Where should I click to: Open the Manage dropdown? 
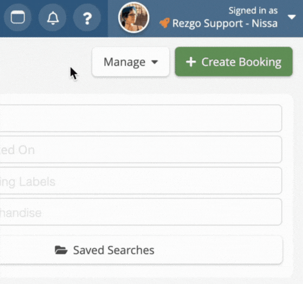tap(131, 62)
